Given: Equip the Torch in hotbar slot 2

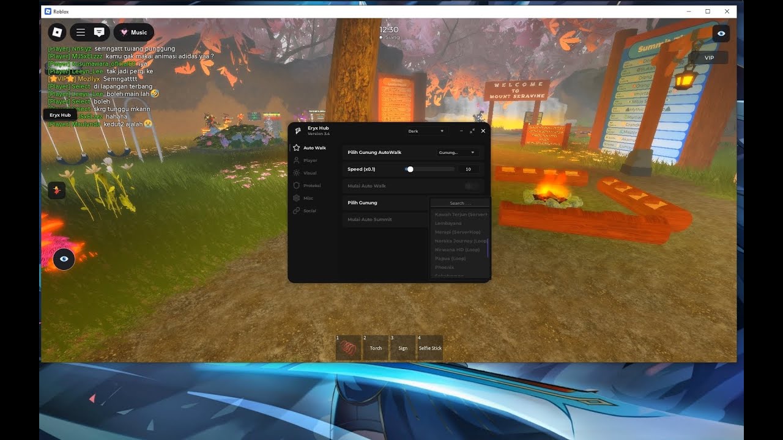Looking at the screenshot, I should click(x=376, y=348).
